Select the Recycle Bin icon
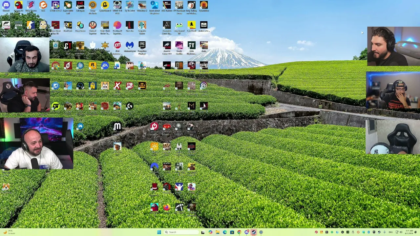Image resolution: width=420 pixels, height=236 pixels. coord(55,47)
